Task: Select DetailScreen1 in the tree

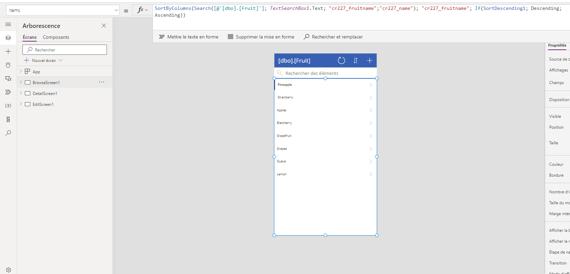Action: [x=45, y=93]
